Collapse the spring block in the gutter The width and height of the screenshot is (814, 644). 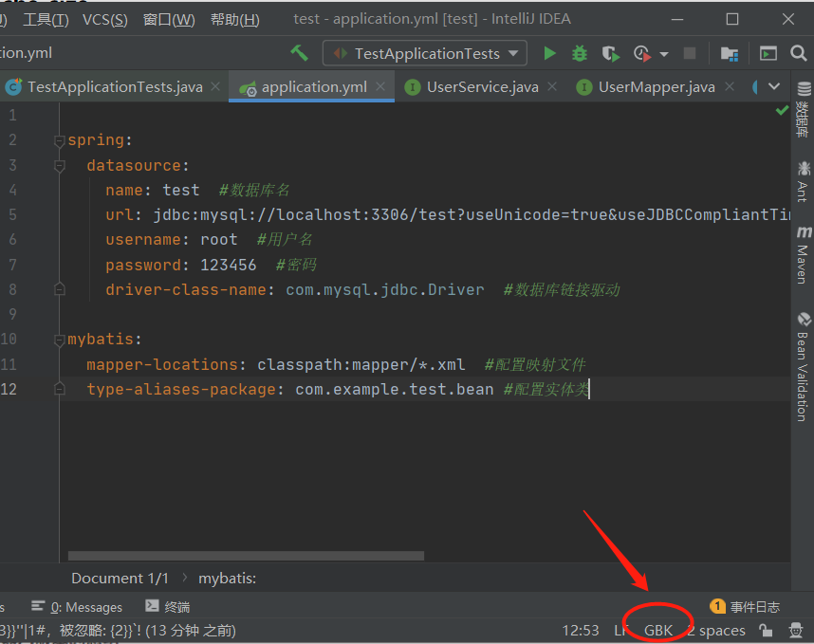(59, 139)
